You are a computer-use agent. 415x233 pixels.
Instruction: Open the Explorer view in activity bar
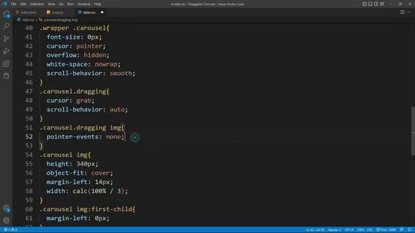point(6,14)
